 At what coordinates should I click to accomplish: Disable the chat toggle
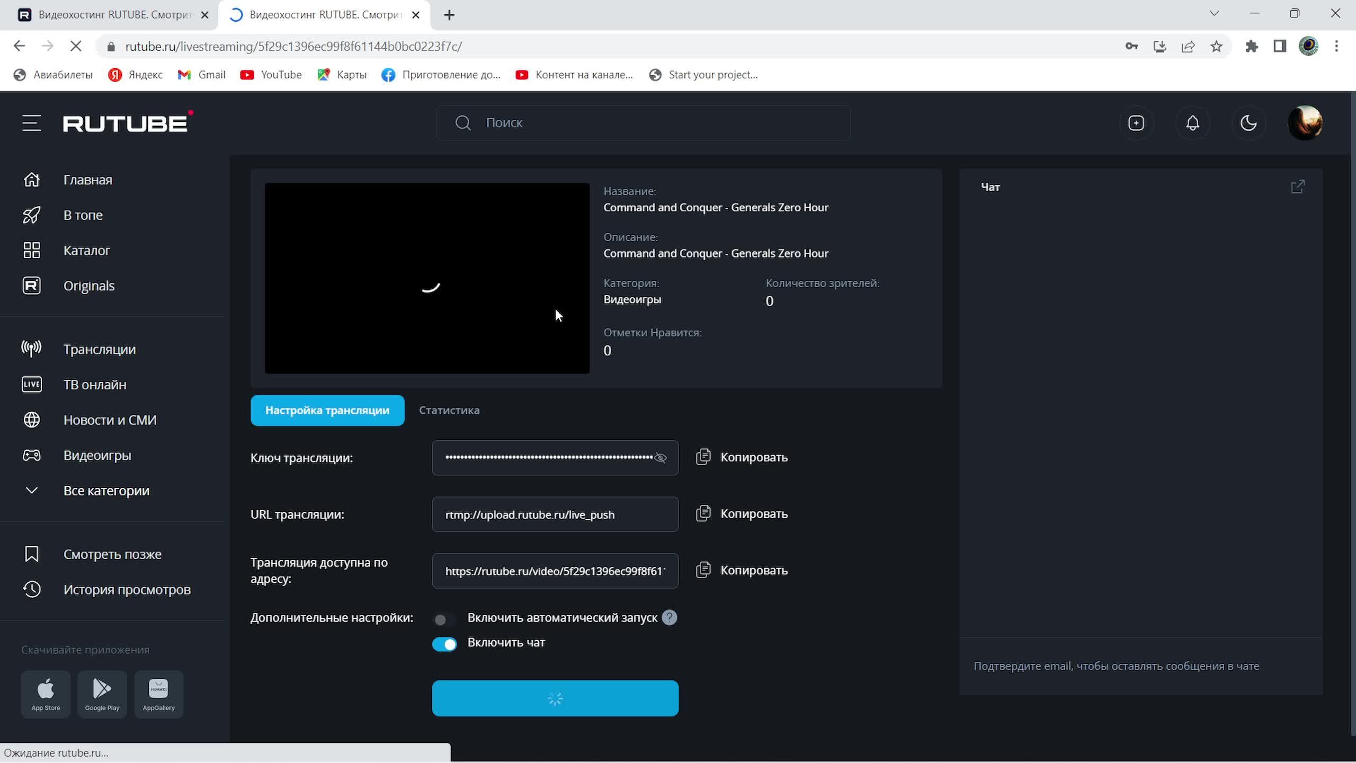(x=444, y=644)
